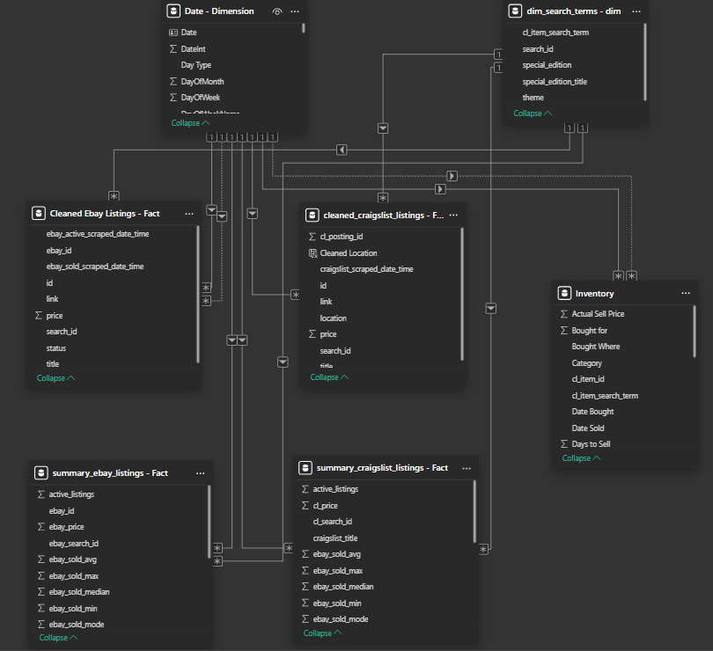Viewport: 713px width, 651px height.
Task: Click the summary_craigslist_listings table scrollbar
Action: [x=474, y=512]
